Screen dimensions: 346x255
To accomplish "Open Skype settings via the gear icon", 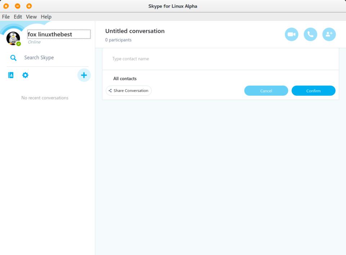I will 25,75.
